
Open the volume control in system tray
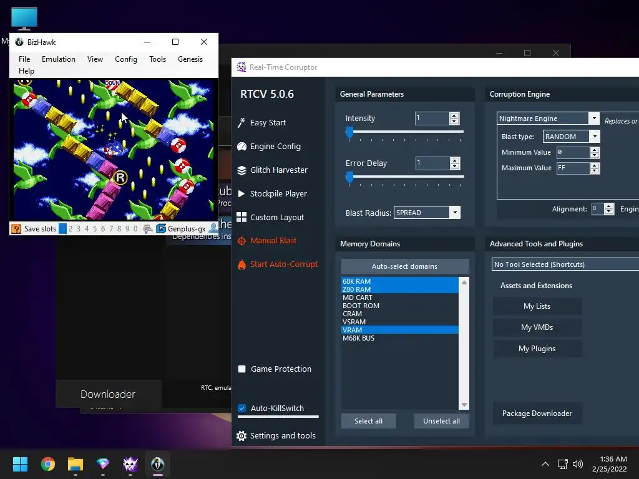[577, 464]
